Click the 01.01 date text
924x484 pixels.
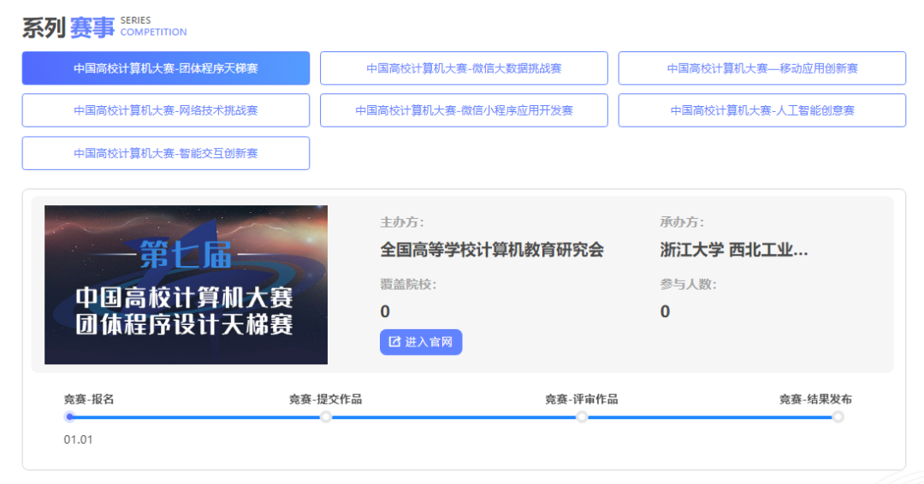click(78, 440)
